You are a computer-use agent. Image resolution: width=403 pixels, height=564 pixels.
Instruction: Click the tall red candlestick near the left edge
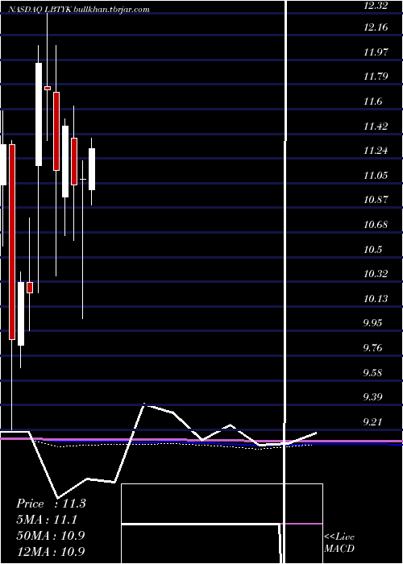pyautogui.click(x=12, y=242)
